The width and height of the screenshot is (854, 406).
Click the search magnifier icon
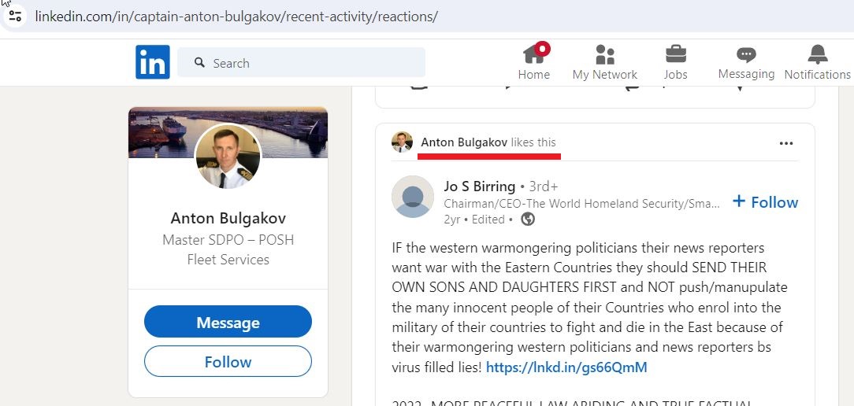tap(200, 63)
